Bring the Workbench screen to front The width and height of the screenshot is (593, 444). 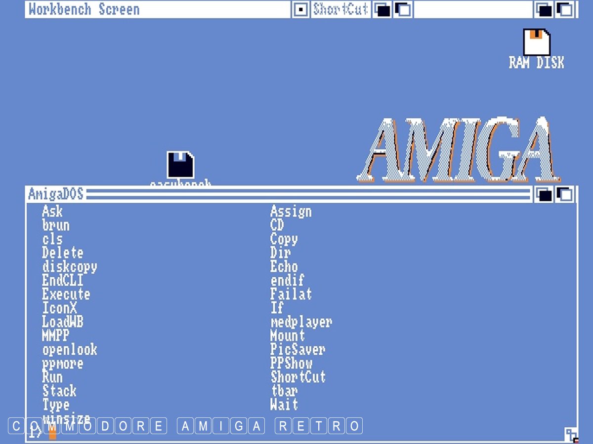point(565,9)
